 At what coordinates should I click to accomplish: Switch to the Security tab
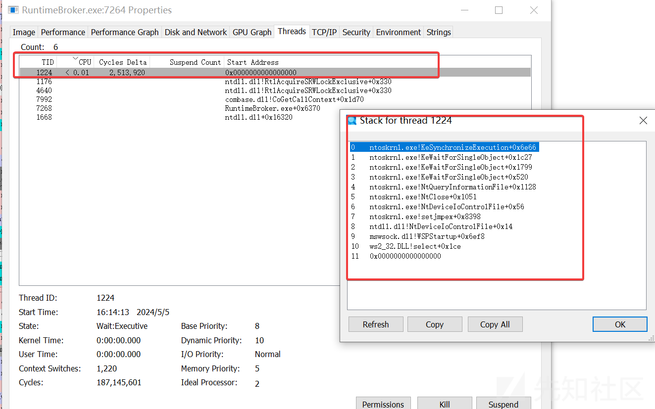[x=356, y=32]
